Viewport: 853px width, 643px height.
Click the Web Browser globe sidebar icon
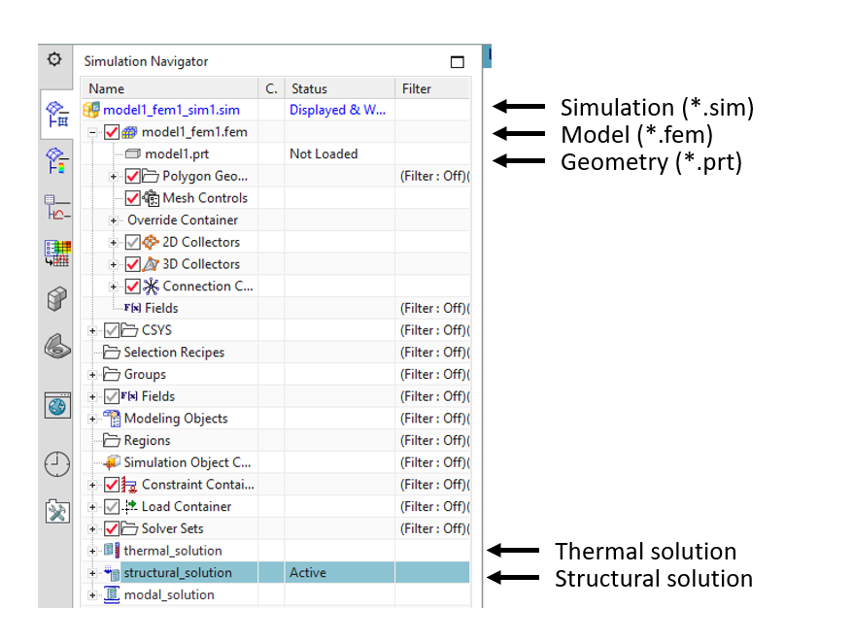click(57, 405)
